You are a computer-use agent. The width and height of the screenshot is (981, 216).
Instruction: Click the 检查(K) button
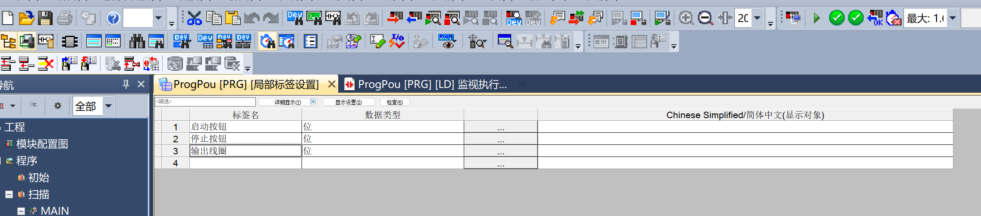click(x=395, y=102)
